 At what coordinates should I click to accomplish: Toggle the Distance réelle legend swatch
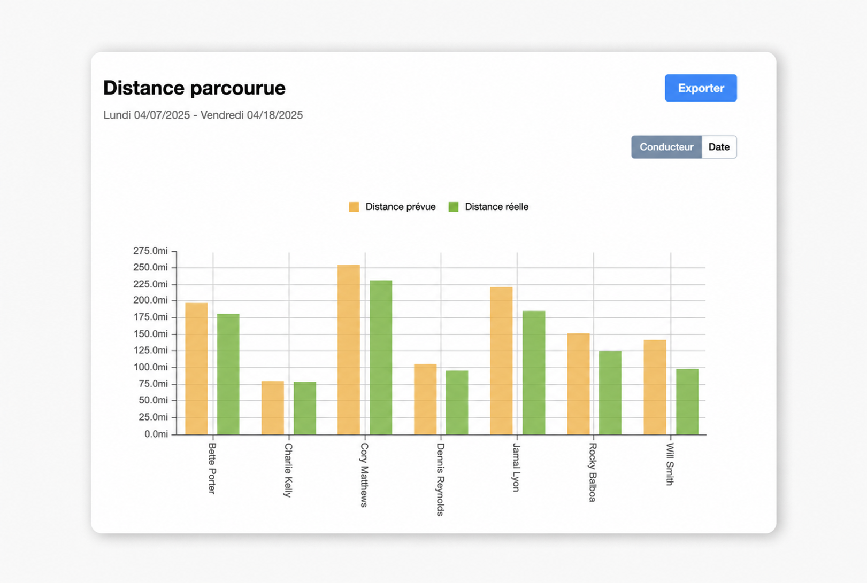(454, 207)
